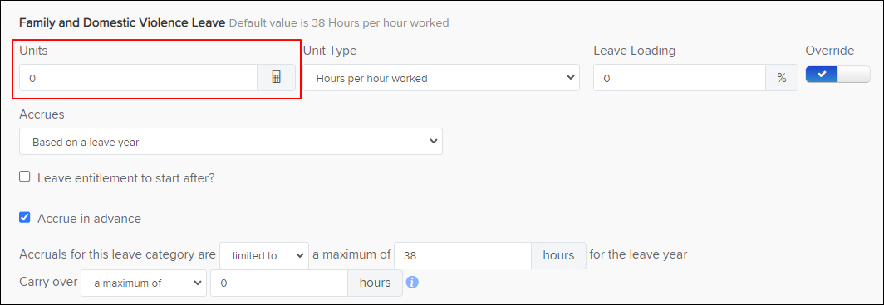The width and height of the screenshot is (884, 305).
Task: Click the checkmark side of the Override toggle
Action: point(822,75)
